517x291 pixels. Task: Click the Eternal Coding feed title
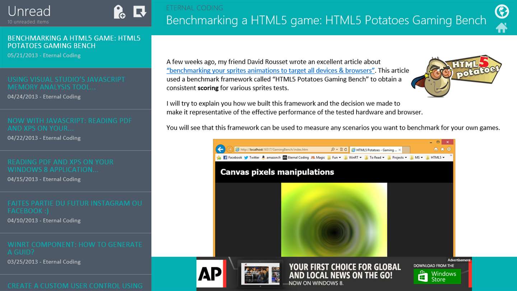click(x=194, y=8)
